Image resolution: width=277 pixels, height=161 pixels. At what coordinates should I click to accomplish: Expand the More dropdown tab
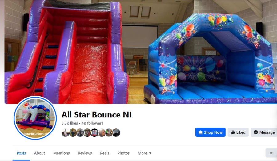coord(145,153)
